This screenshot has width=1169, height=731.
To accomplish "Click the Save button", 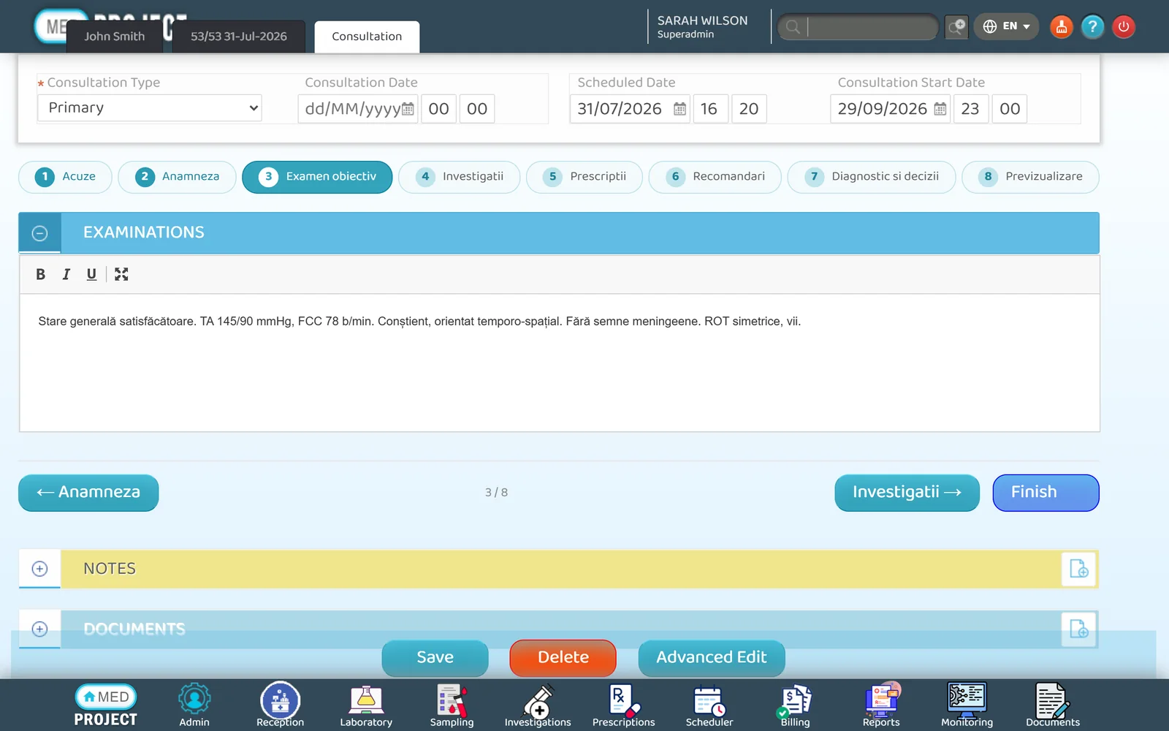I will point(435,658).
